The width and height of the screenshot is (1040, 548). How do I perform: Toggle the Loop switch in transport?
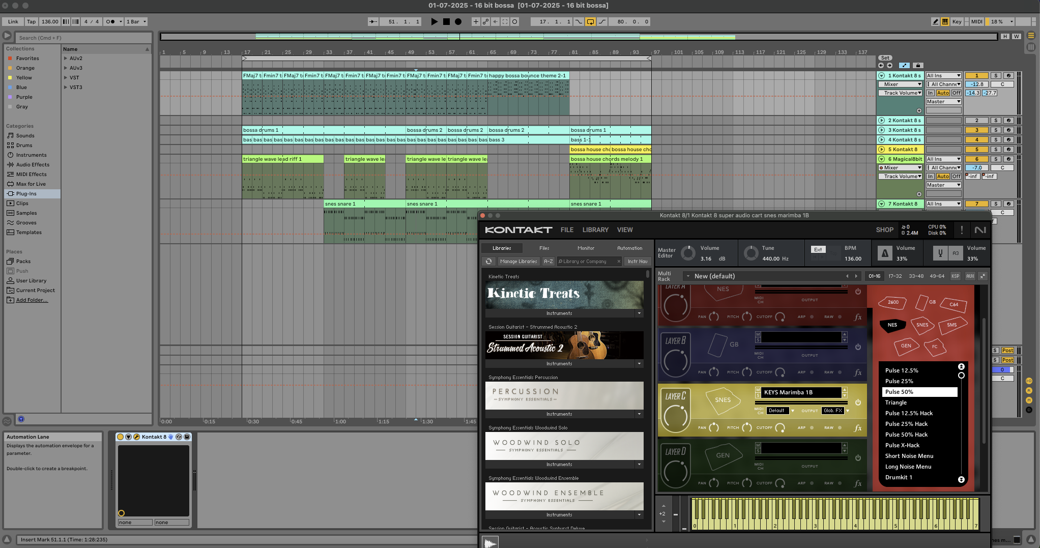(x=590, y=22)
